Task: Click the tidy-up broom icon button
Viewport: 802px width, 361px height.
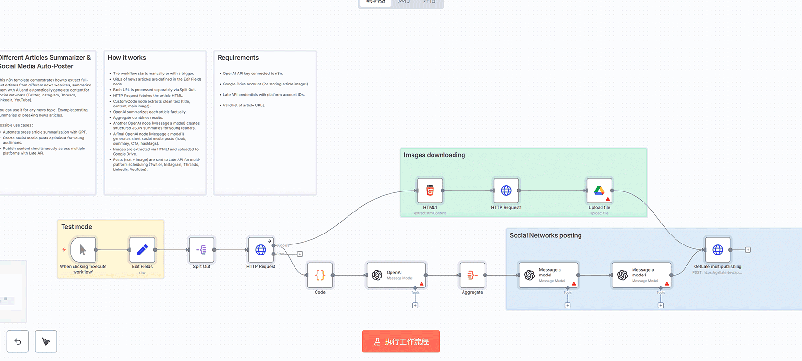Action: (x=46, y=341)
